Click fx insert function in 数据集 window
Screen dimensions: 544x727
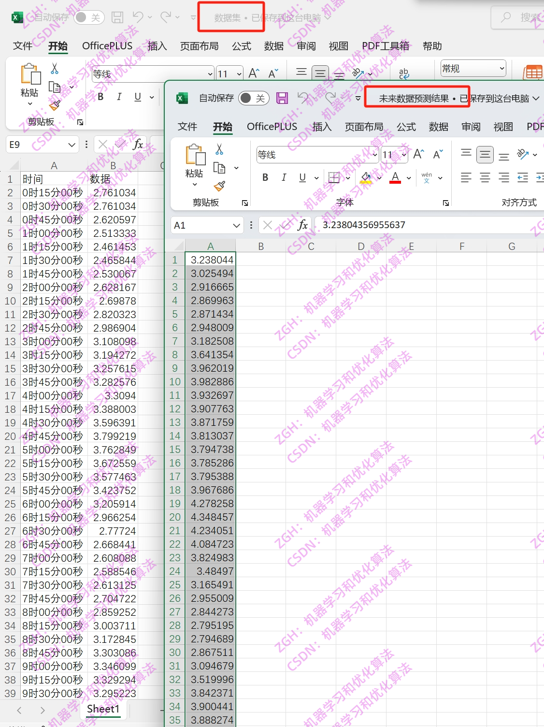(x=138, y=144)
